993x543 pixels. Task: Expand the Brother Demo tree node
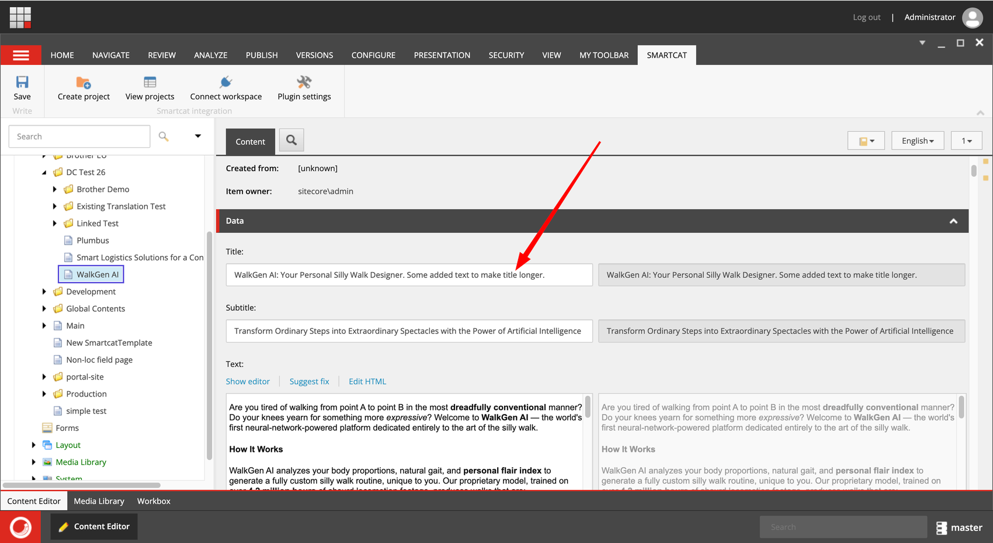click(55, 189)
